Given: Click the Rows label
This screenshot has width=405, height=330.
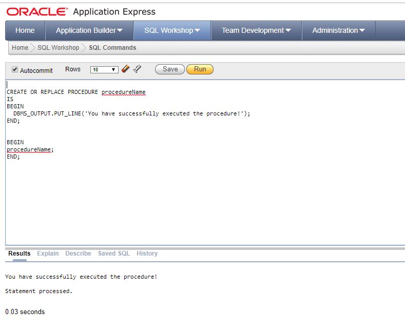Looking at the screenshot, I should coord(73,69).
